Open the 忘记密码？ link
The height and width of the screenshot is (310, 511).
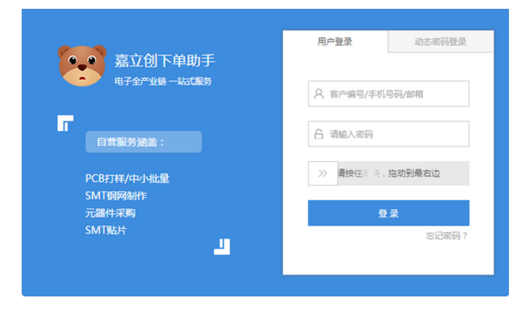(x=447, y=235)
